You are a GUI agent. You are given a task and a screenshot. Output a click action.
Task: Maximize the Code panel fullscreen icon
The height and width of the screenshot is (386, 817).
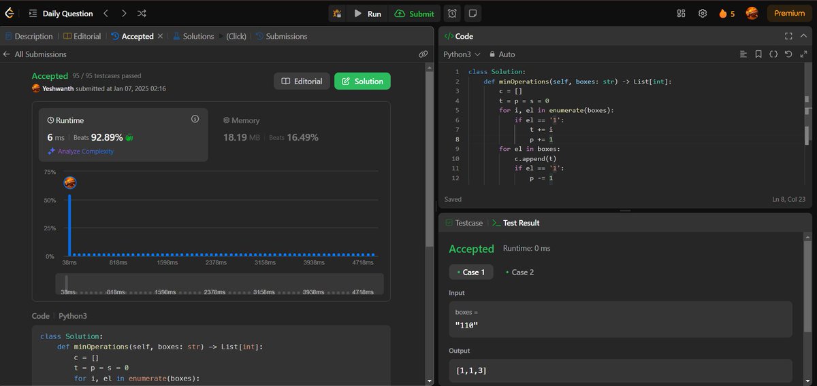(788, 36)
